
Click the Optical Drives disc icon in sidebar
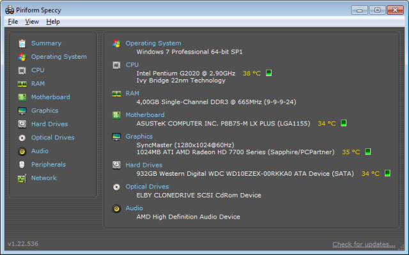point(22,137)
